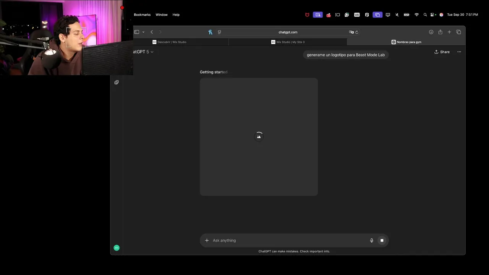Open the page reader menu icon
This screenshot has height=275, width=489.
point(219,32)
